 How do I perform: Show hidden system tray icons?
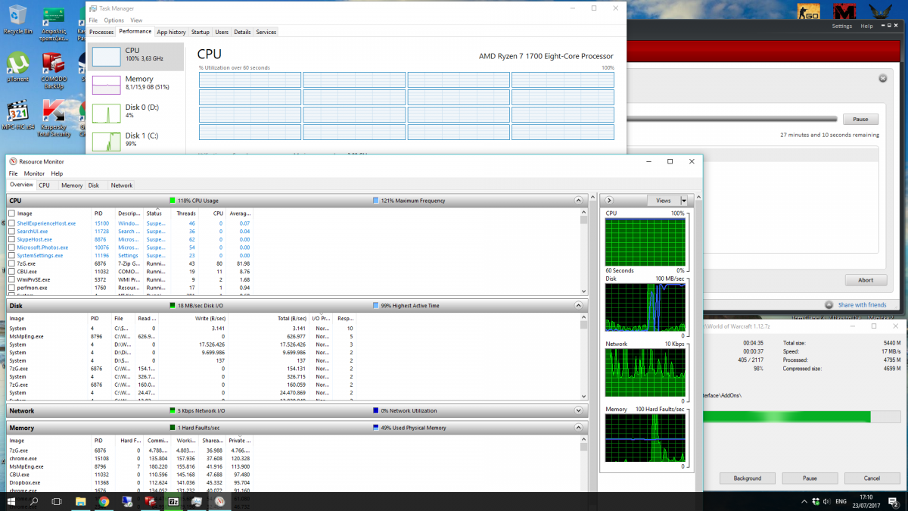[x=803, y=501]
